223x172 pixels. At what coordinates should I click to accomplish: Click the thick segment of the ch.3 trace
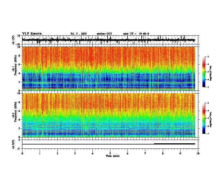coord(175,144)
